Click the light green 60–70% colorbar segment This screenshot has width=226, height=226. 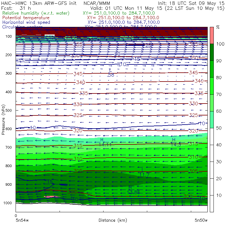[212, 103]
